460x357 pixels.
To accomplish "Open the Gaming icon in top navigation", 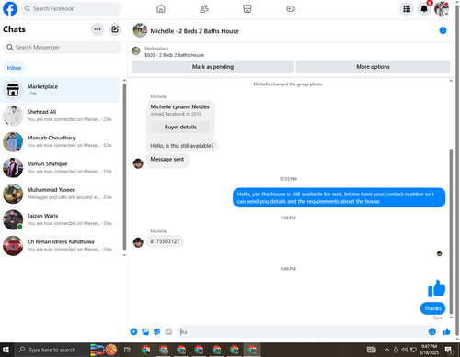I will (291, 9).
